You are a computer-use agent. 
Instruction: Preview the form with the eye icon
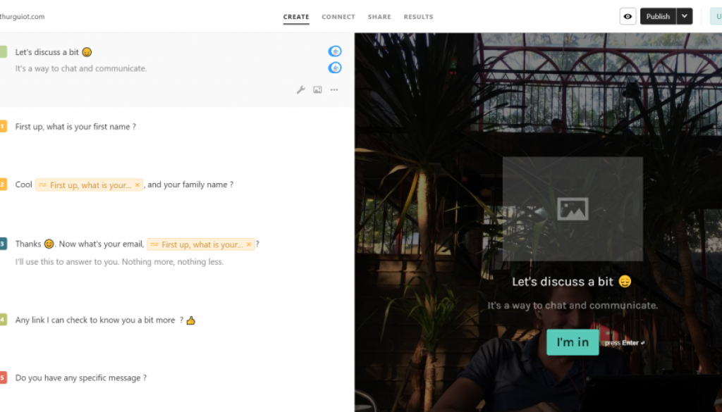click(628, 17)
